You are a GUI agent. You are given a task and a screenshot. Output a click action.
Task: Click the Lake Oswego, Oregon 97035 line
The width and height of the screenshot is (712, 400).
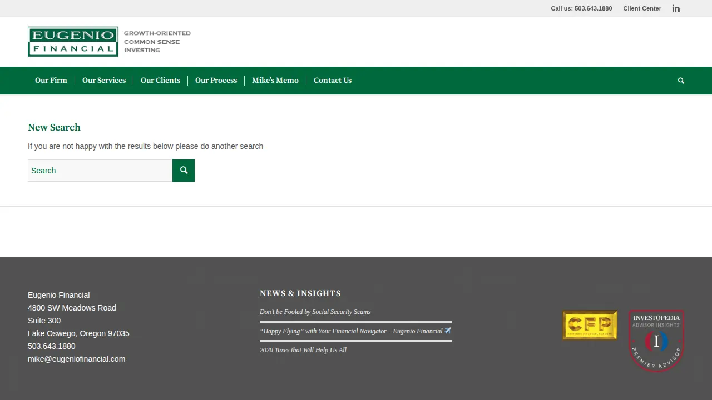click(78, 333)
